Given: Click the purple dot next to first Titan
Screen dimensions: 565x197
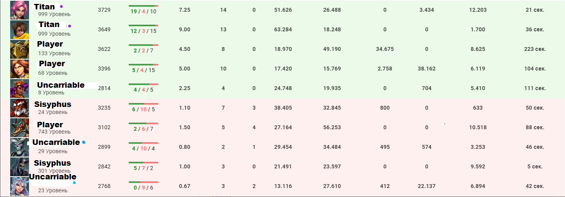Looking at the screenshot, I should 61,7.
